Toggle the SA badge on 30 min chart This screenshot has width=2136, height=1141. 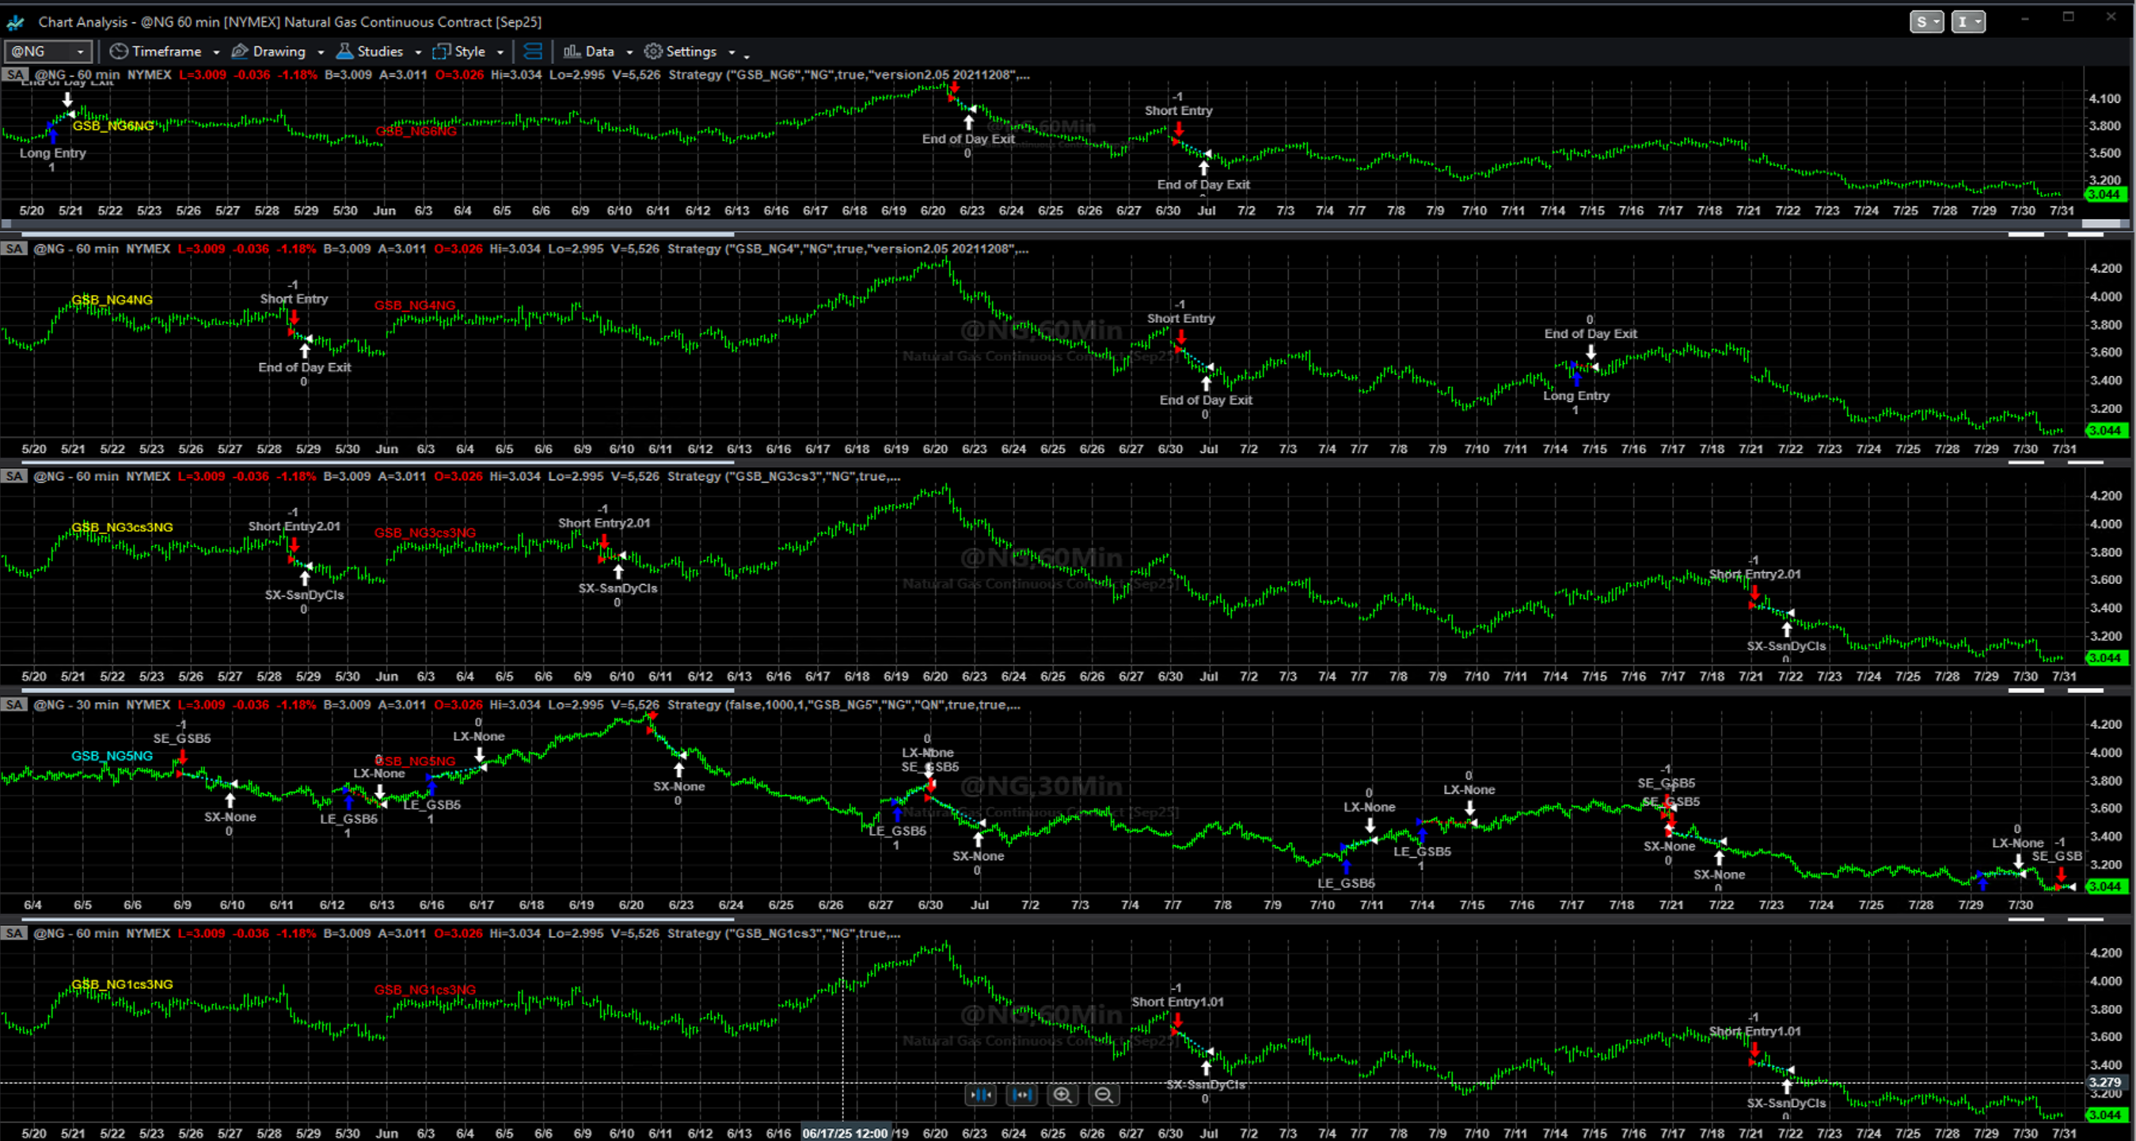14,704
